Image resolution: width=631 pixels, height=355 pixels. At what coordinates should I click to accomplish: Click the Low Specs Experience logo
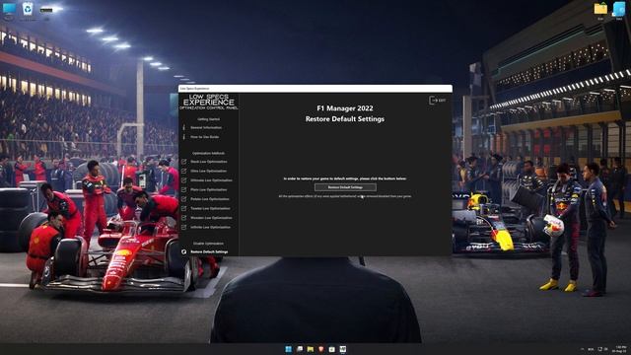point(208,102)
